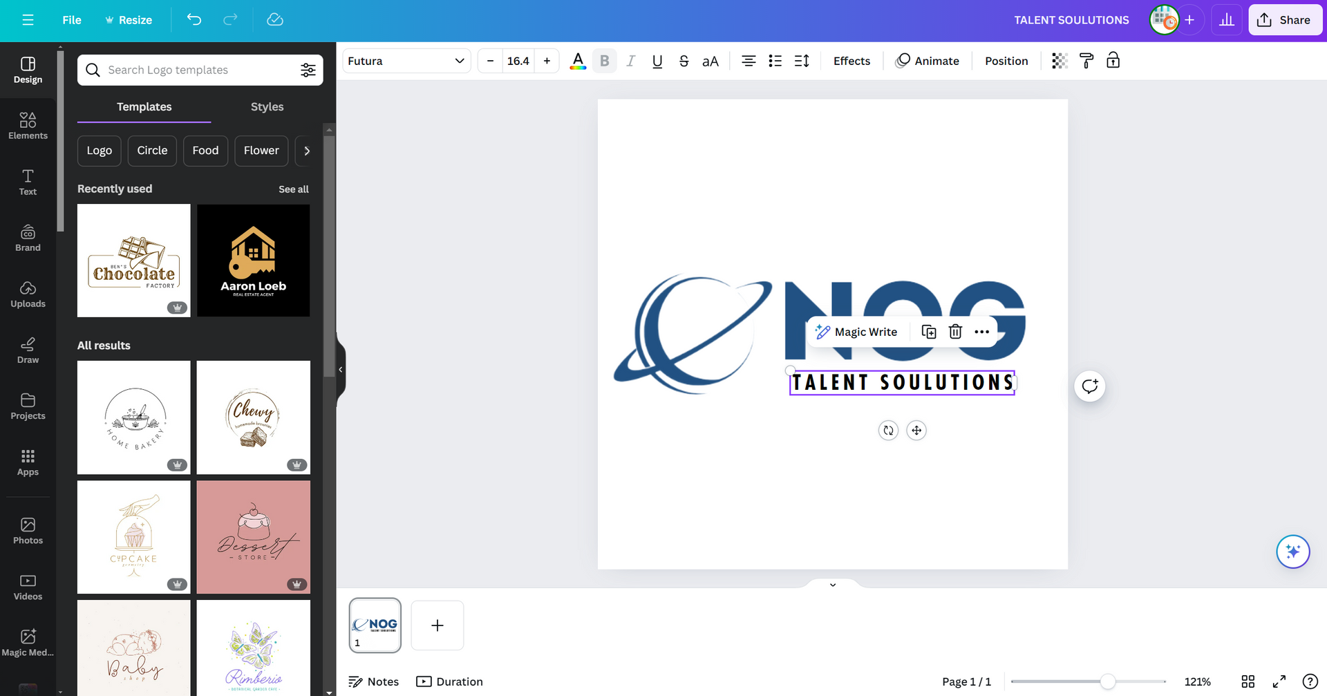Open the File menu
The height and width of the screenshot is (696, 1327).
pos(72,20)
